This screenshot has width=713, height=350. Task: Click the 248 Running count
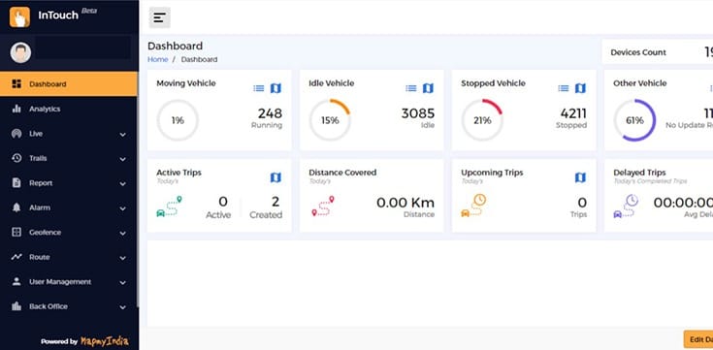point(270,113)
